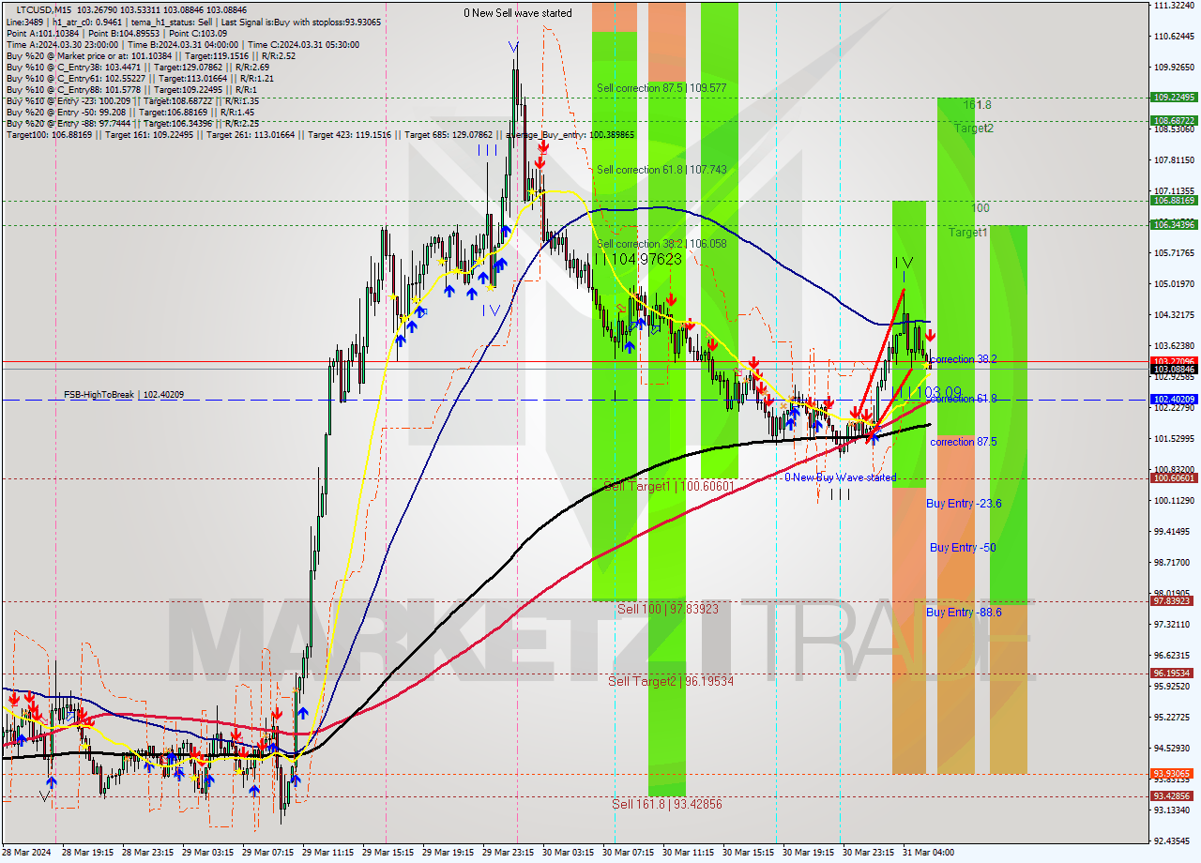The image size is (1201, 863).
Task: Click the 'Buy Entry -88.6' label
Action: 964,612
